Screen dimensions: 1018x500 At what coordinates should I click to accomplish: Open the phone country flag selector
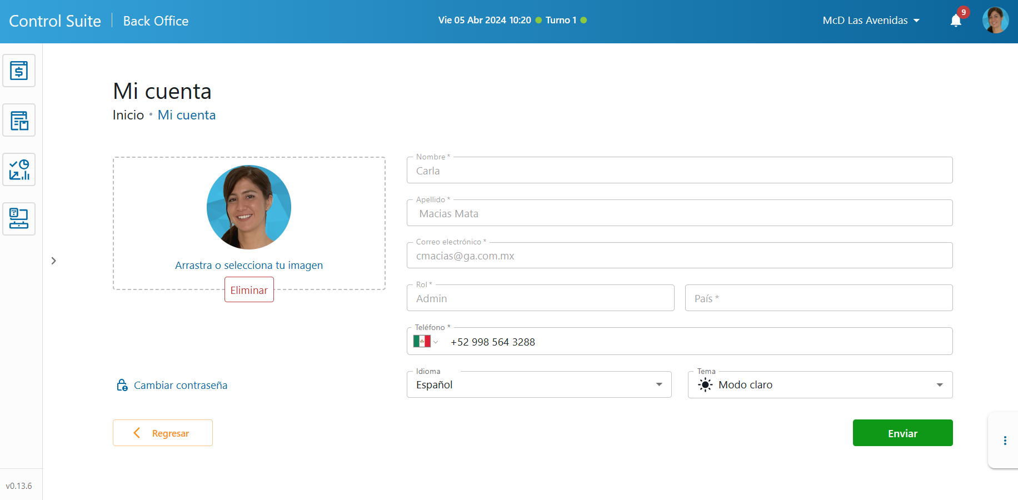426,342
